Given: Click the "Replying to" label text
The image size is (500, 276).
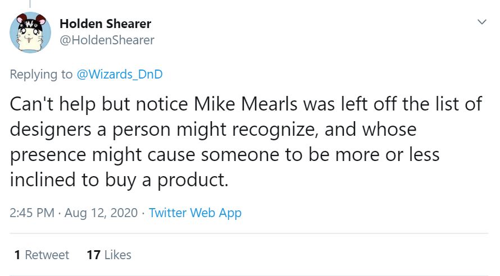Looking at the screenshot, I should point(42,74).
